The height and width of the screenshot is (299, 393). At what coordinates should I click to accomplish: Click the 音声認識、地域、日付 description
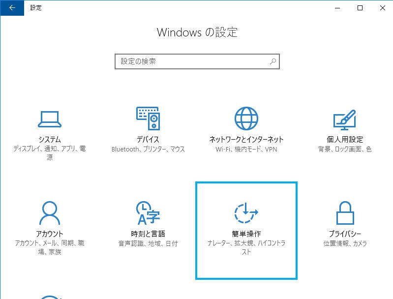point(148,243)
